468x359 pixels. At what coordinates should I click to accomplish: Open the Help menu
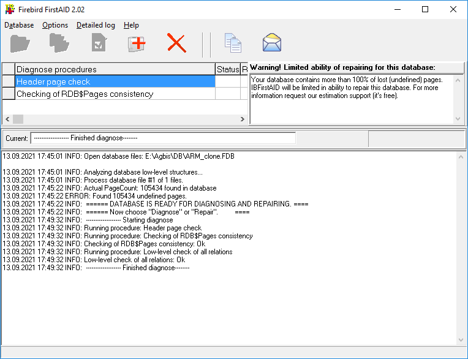(x=131, y=25)
